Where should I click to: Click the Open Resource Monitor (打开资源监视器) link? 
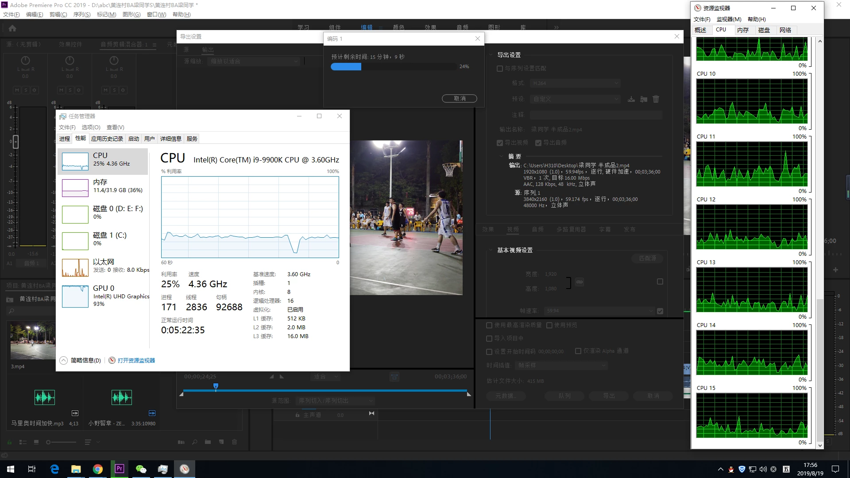[x=136, y=360]
